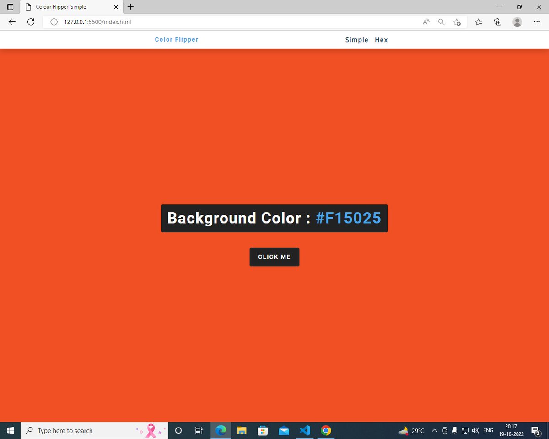Click the Meet Now camera tray icon
The width and height of the screenshot is (549, 439).
pyautogui.click(x=445, y=430)
